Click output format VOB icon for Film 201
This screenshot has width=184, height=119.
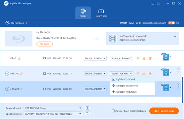pos(165,72)
